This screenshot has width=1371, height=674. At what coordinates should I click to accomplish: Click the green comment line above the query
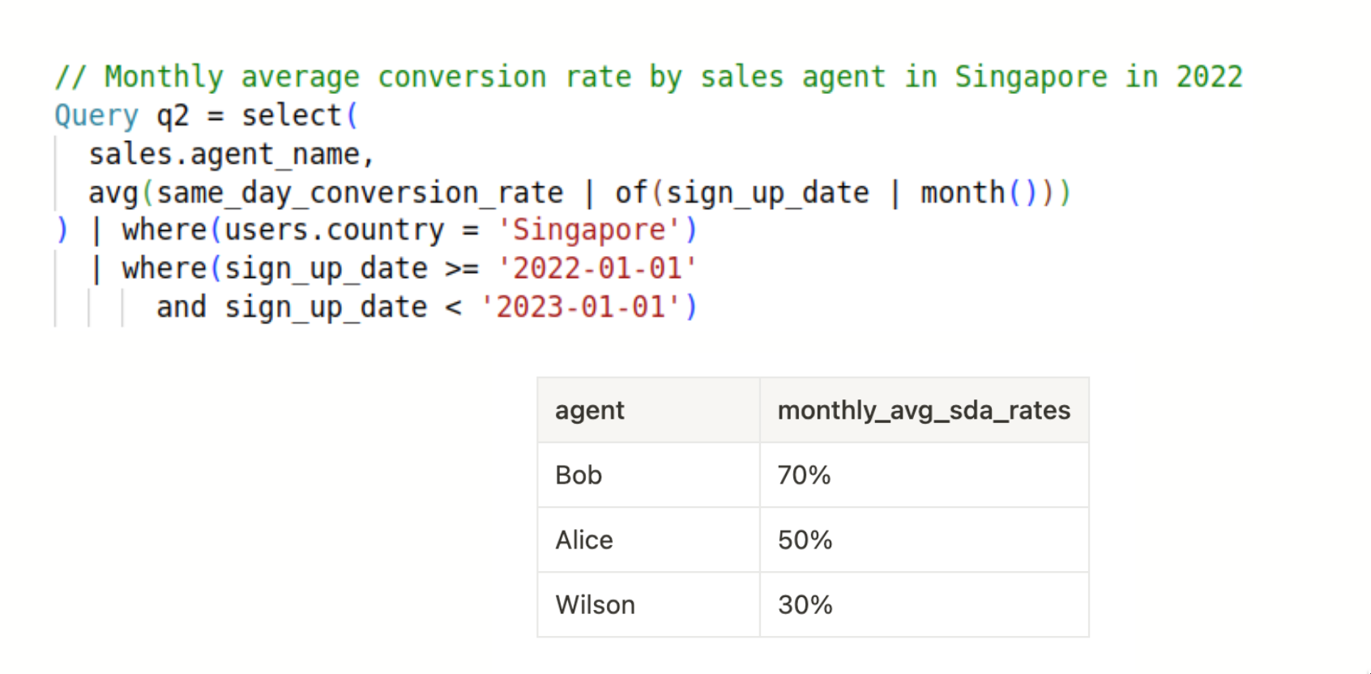[648, 77]
